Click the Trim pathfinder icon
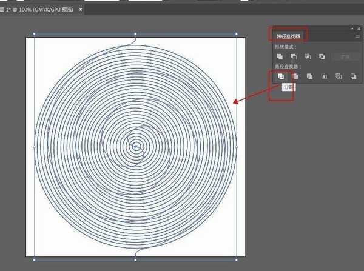Screen dimensions: 364x271 click(x=295, y=76)
